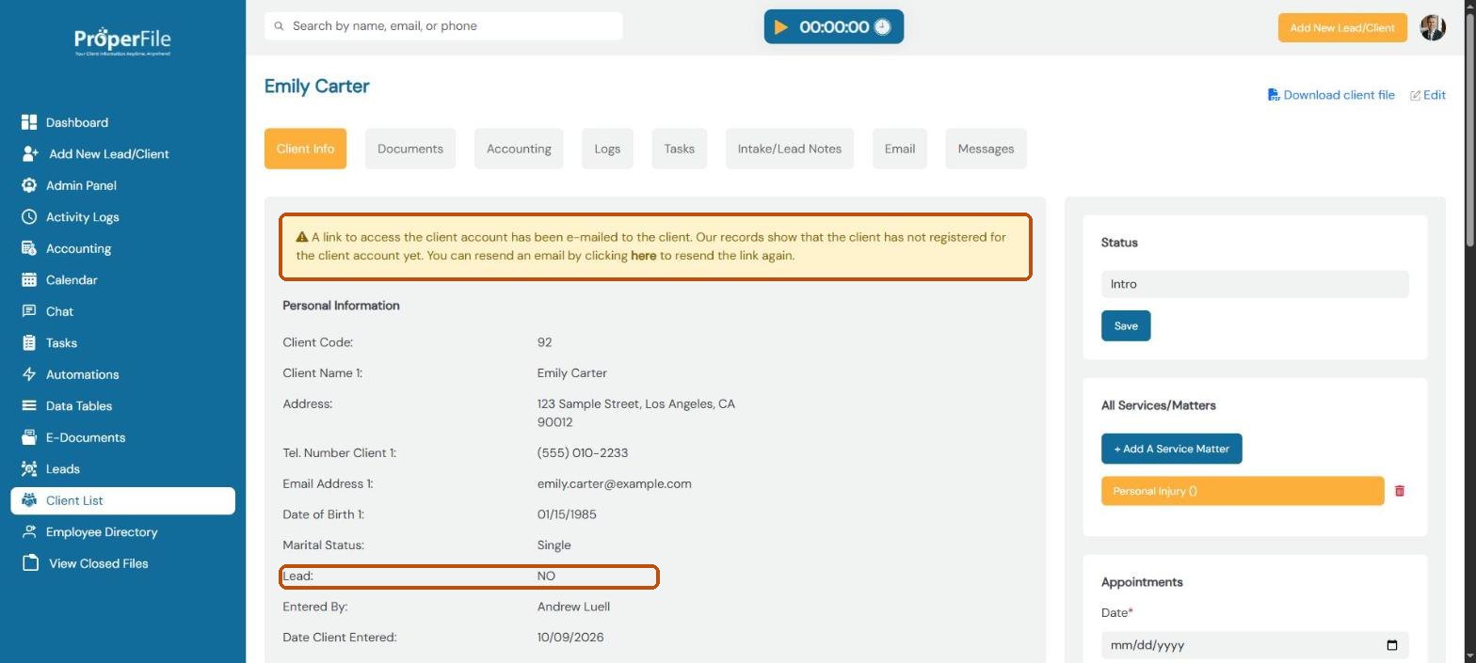
Task: Open the Dashboard sidebar icon
Action: 29,122
